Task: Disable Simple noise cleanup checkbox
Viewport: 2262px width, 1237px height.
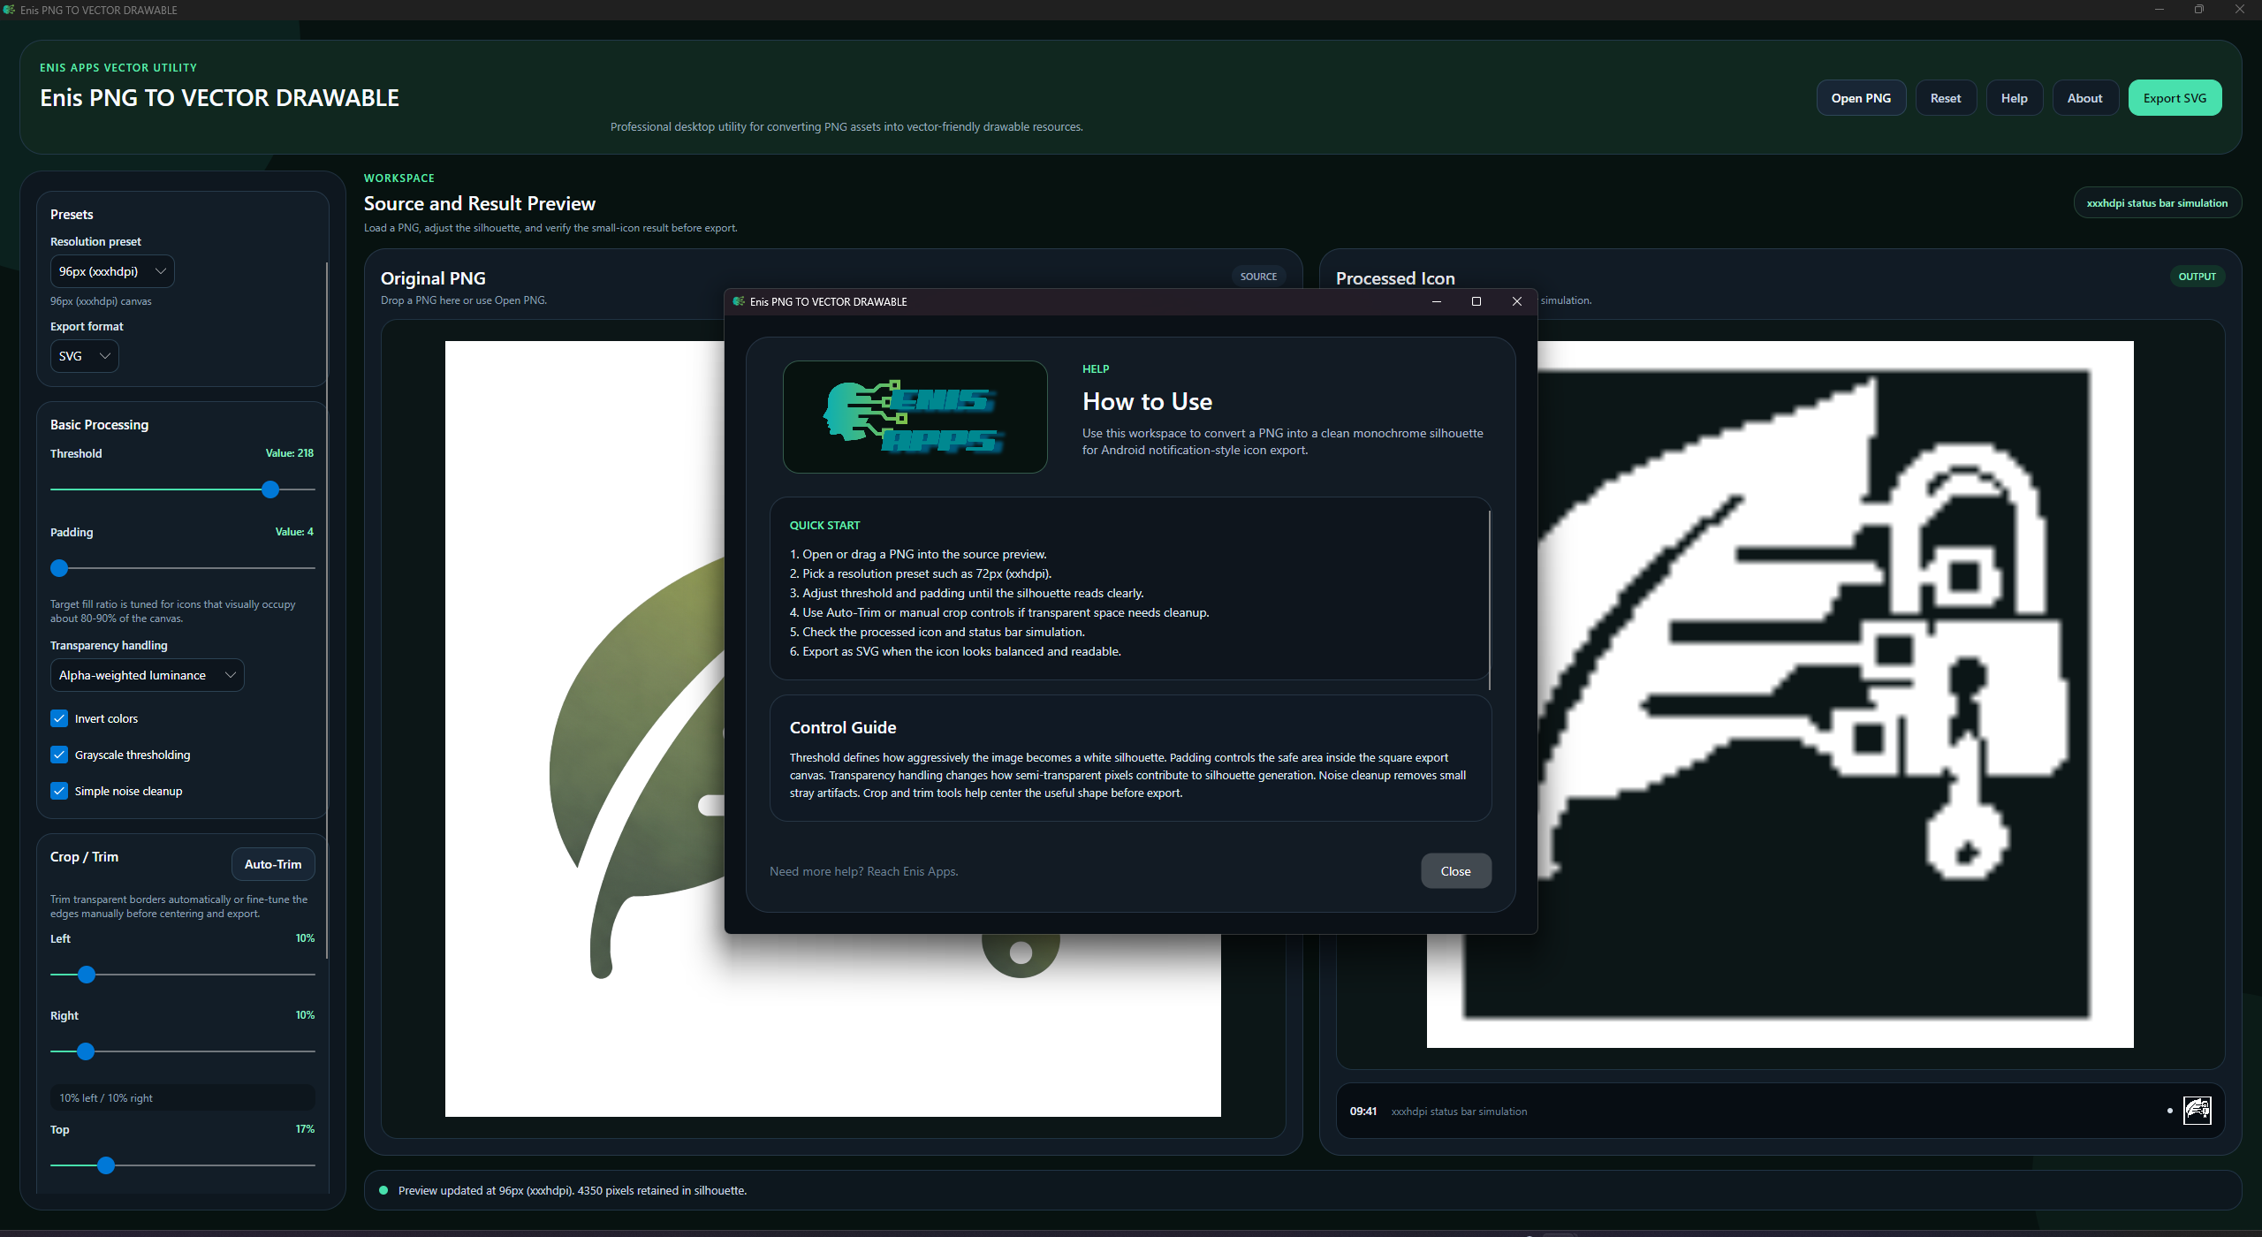Action: [59, 791]
